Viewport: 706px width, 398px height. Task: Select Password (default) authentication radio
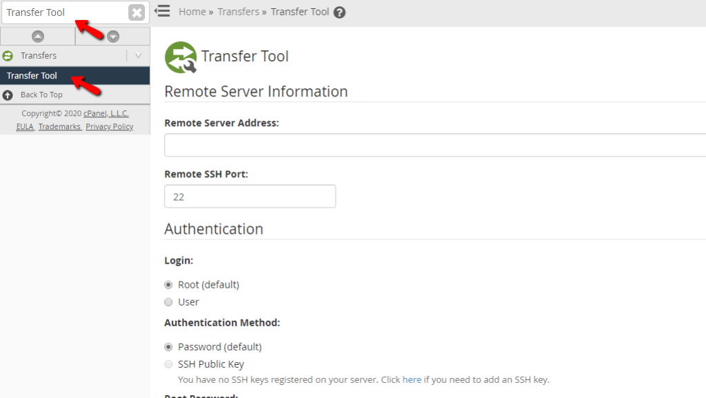click(x=168, y=347)
